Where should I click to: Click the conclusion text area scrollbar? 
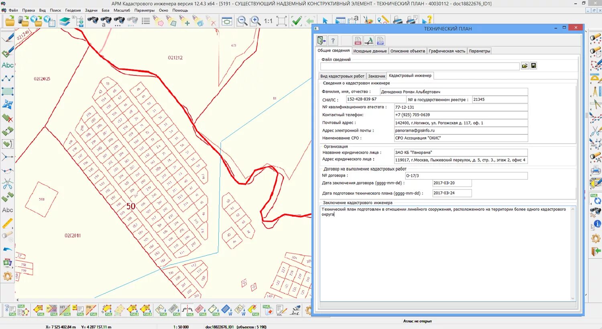[x=573, y=254]
